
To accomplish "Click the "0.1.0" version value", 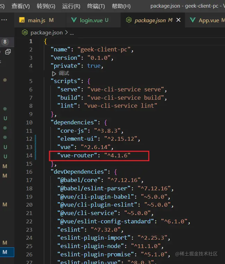I will tap(99, 58).
